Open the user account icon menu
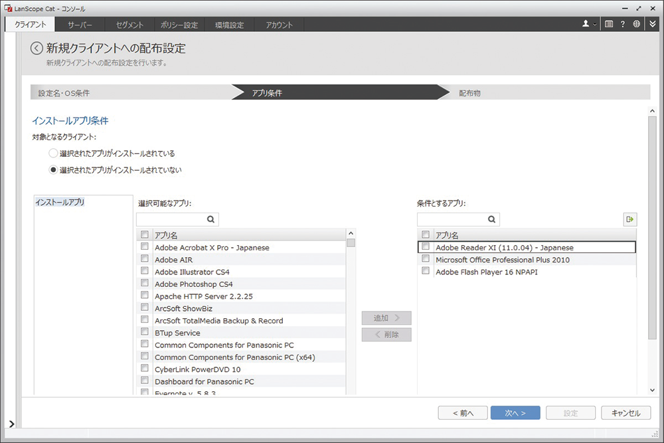Screen dimensions: 664x443 pyautogui.click(x=588, y=24)
